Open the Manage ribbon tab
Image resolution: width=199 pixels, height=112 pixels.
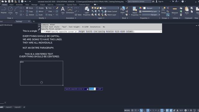click(x=34, y=5)
